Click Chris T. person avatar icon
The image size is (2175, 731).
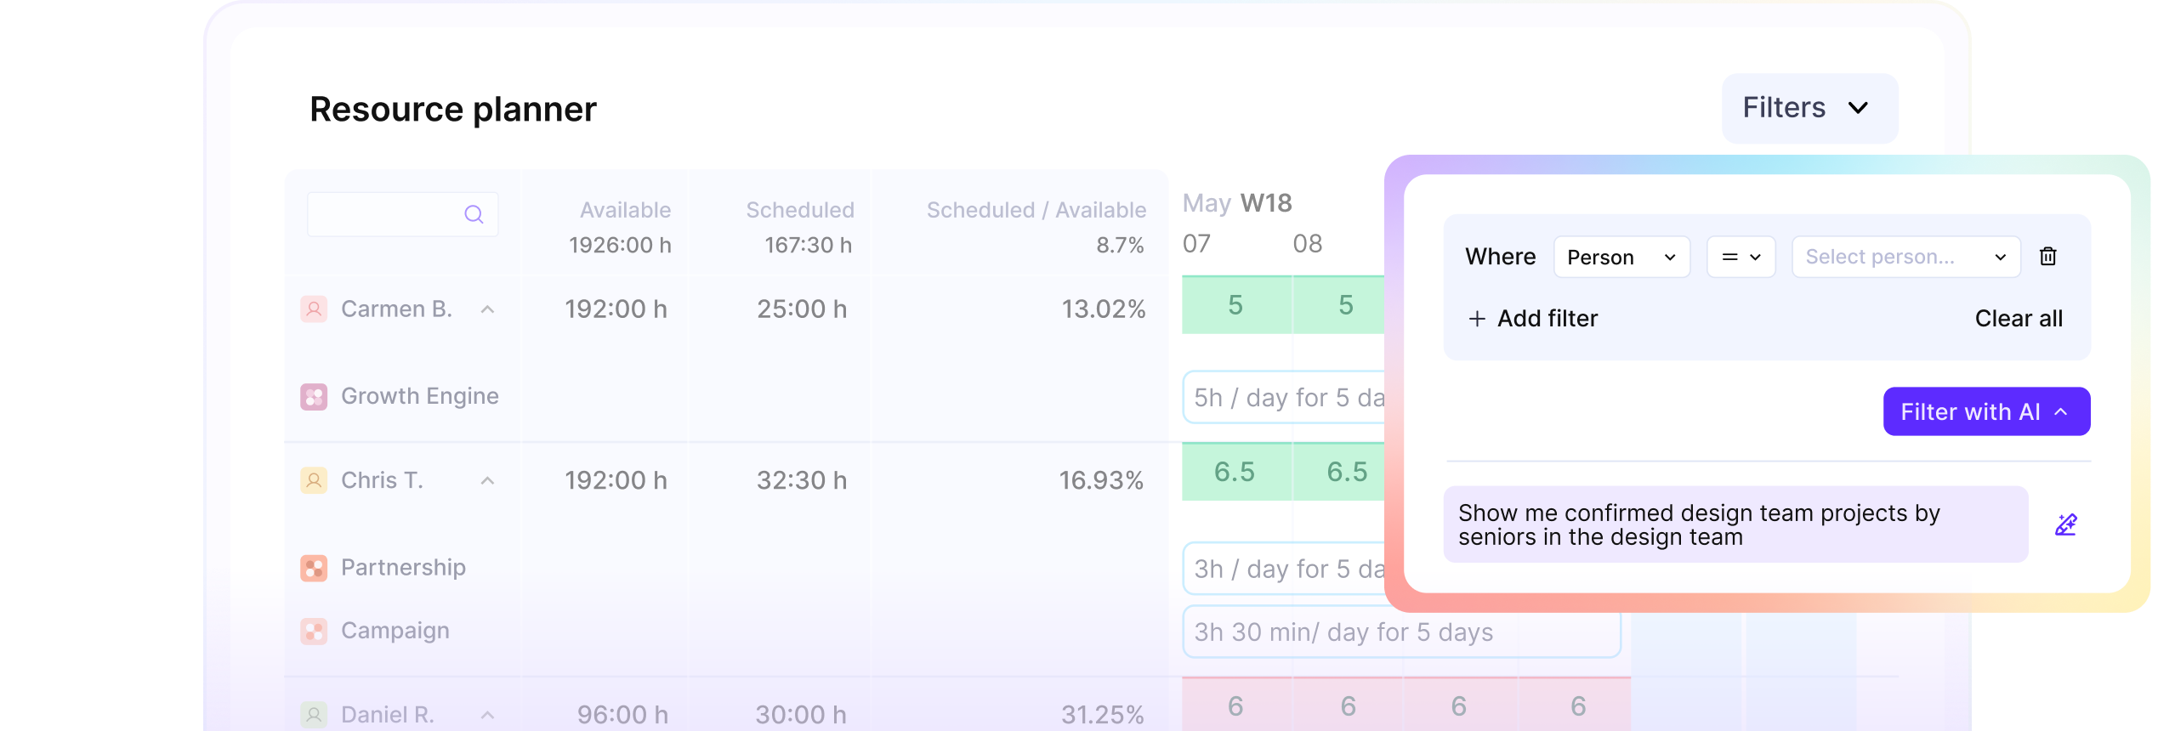[314, 480]
